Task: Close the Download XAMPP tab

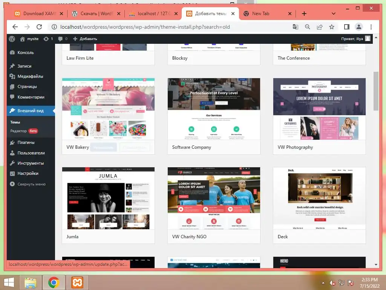Action: point(61,14)
